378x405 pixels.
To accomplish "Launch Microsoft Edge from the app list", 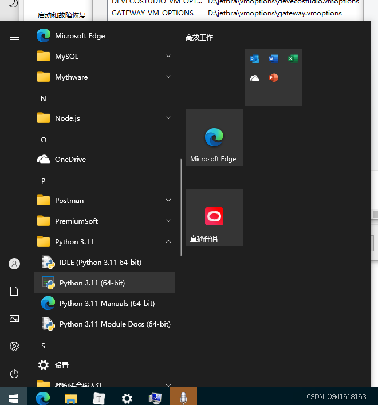I will pyautogui.click(x=105, y=35).
